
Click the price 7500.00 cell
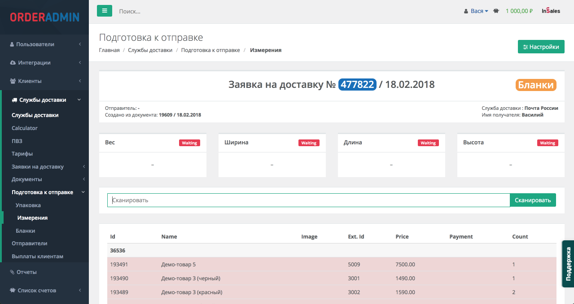pos(405,265)
